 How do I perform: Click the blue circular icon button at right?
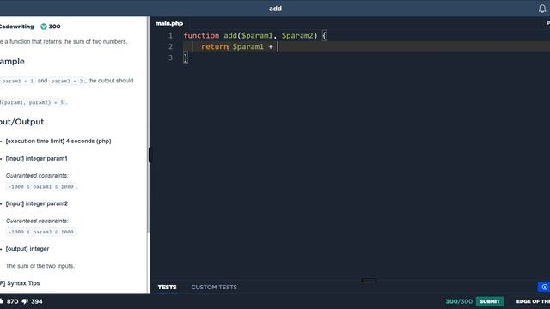pos(544,287)
